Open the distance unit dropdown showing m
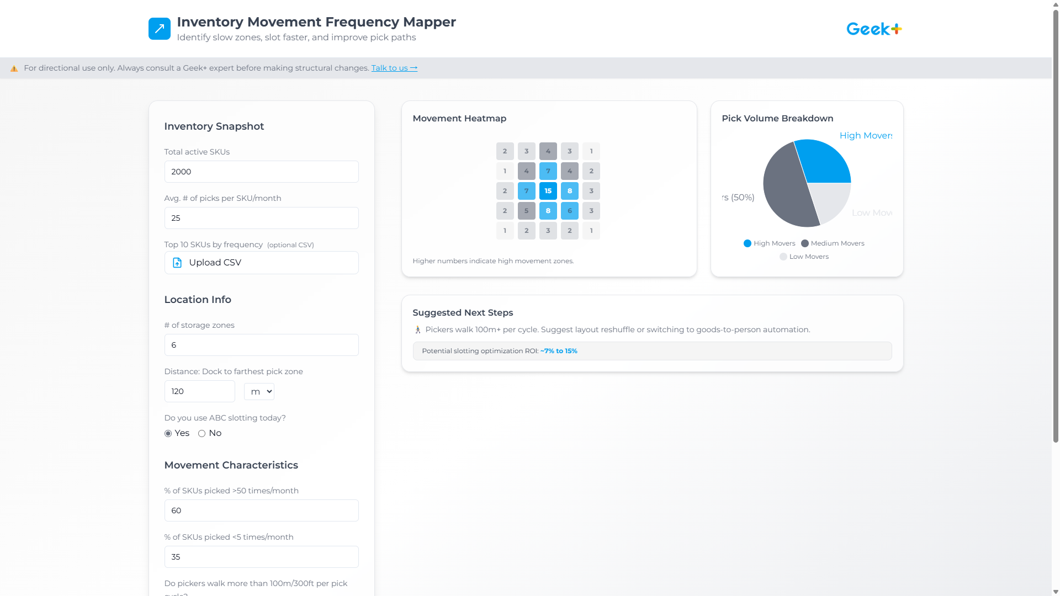 point(258,391)
